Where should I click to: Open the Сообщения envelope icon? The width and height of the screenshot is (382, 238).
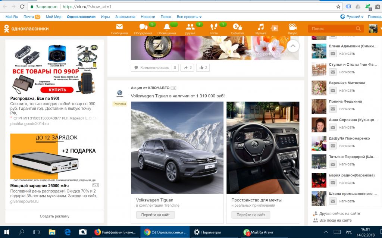119,27
